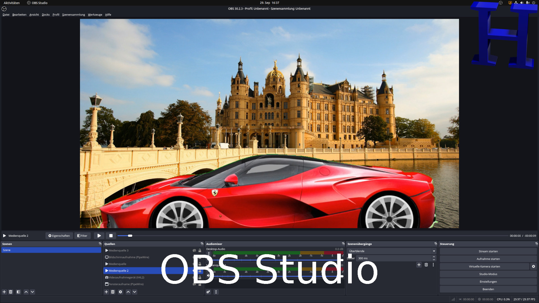Image resolution: width=539 pixels, height=303 pixels.
Task: Open the Bearbeiten menu
Action: [x=19, y=15]
